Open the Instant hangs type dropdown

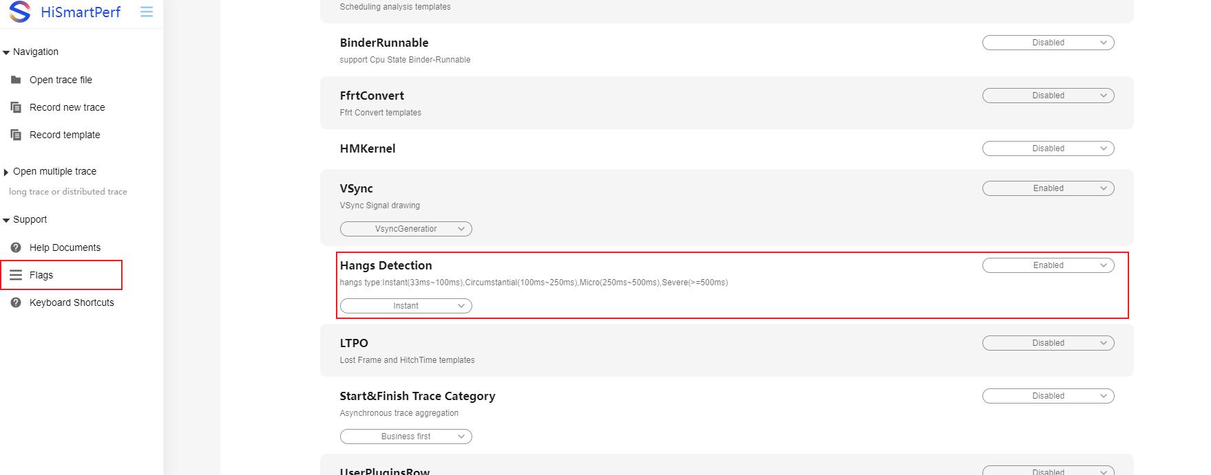tap(406, 306)
